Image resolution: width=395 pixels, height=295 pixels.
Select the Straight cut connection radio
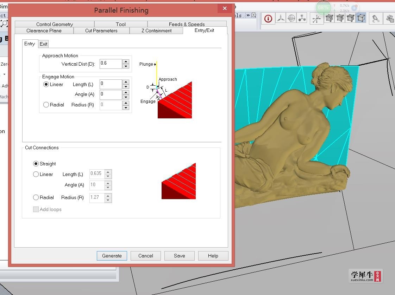coord(36,164)
